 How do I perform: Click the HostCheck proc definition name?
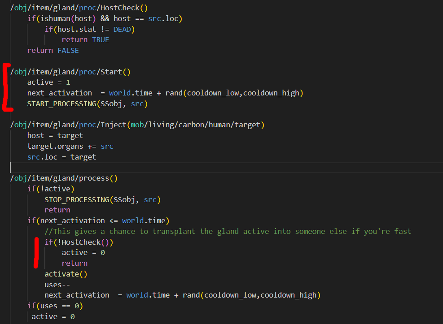click(x=120, y=8)
